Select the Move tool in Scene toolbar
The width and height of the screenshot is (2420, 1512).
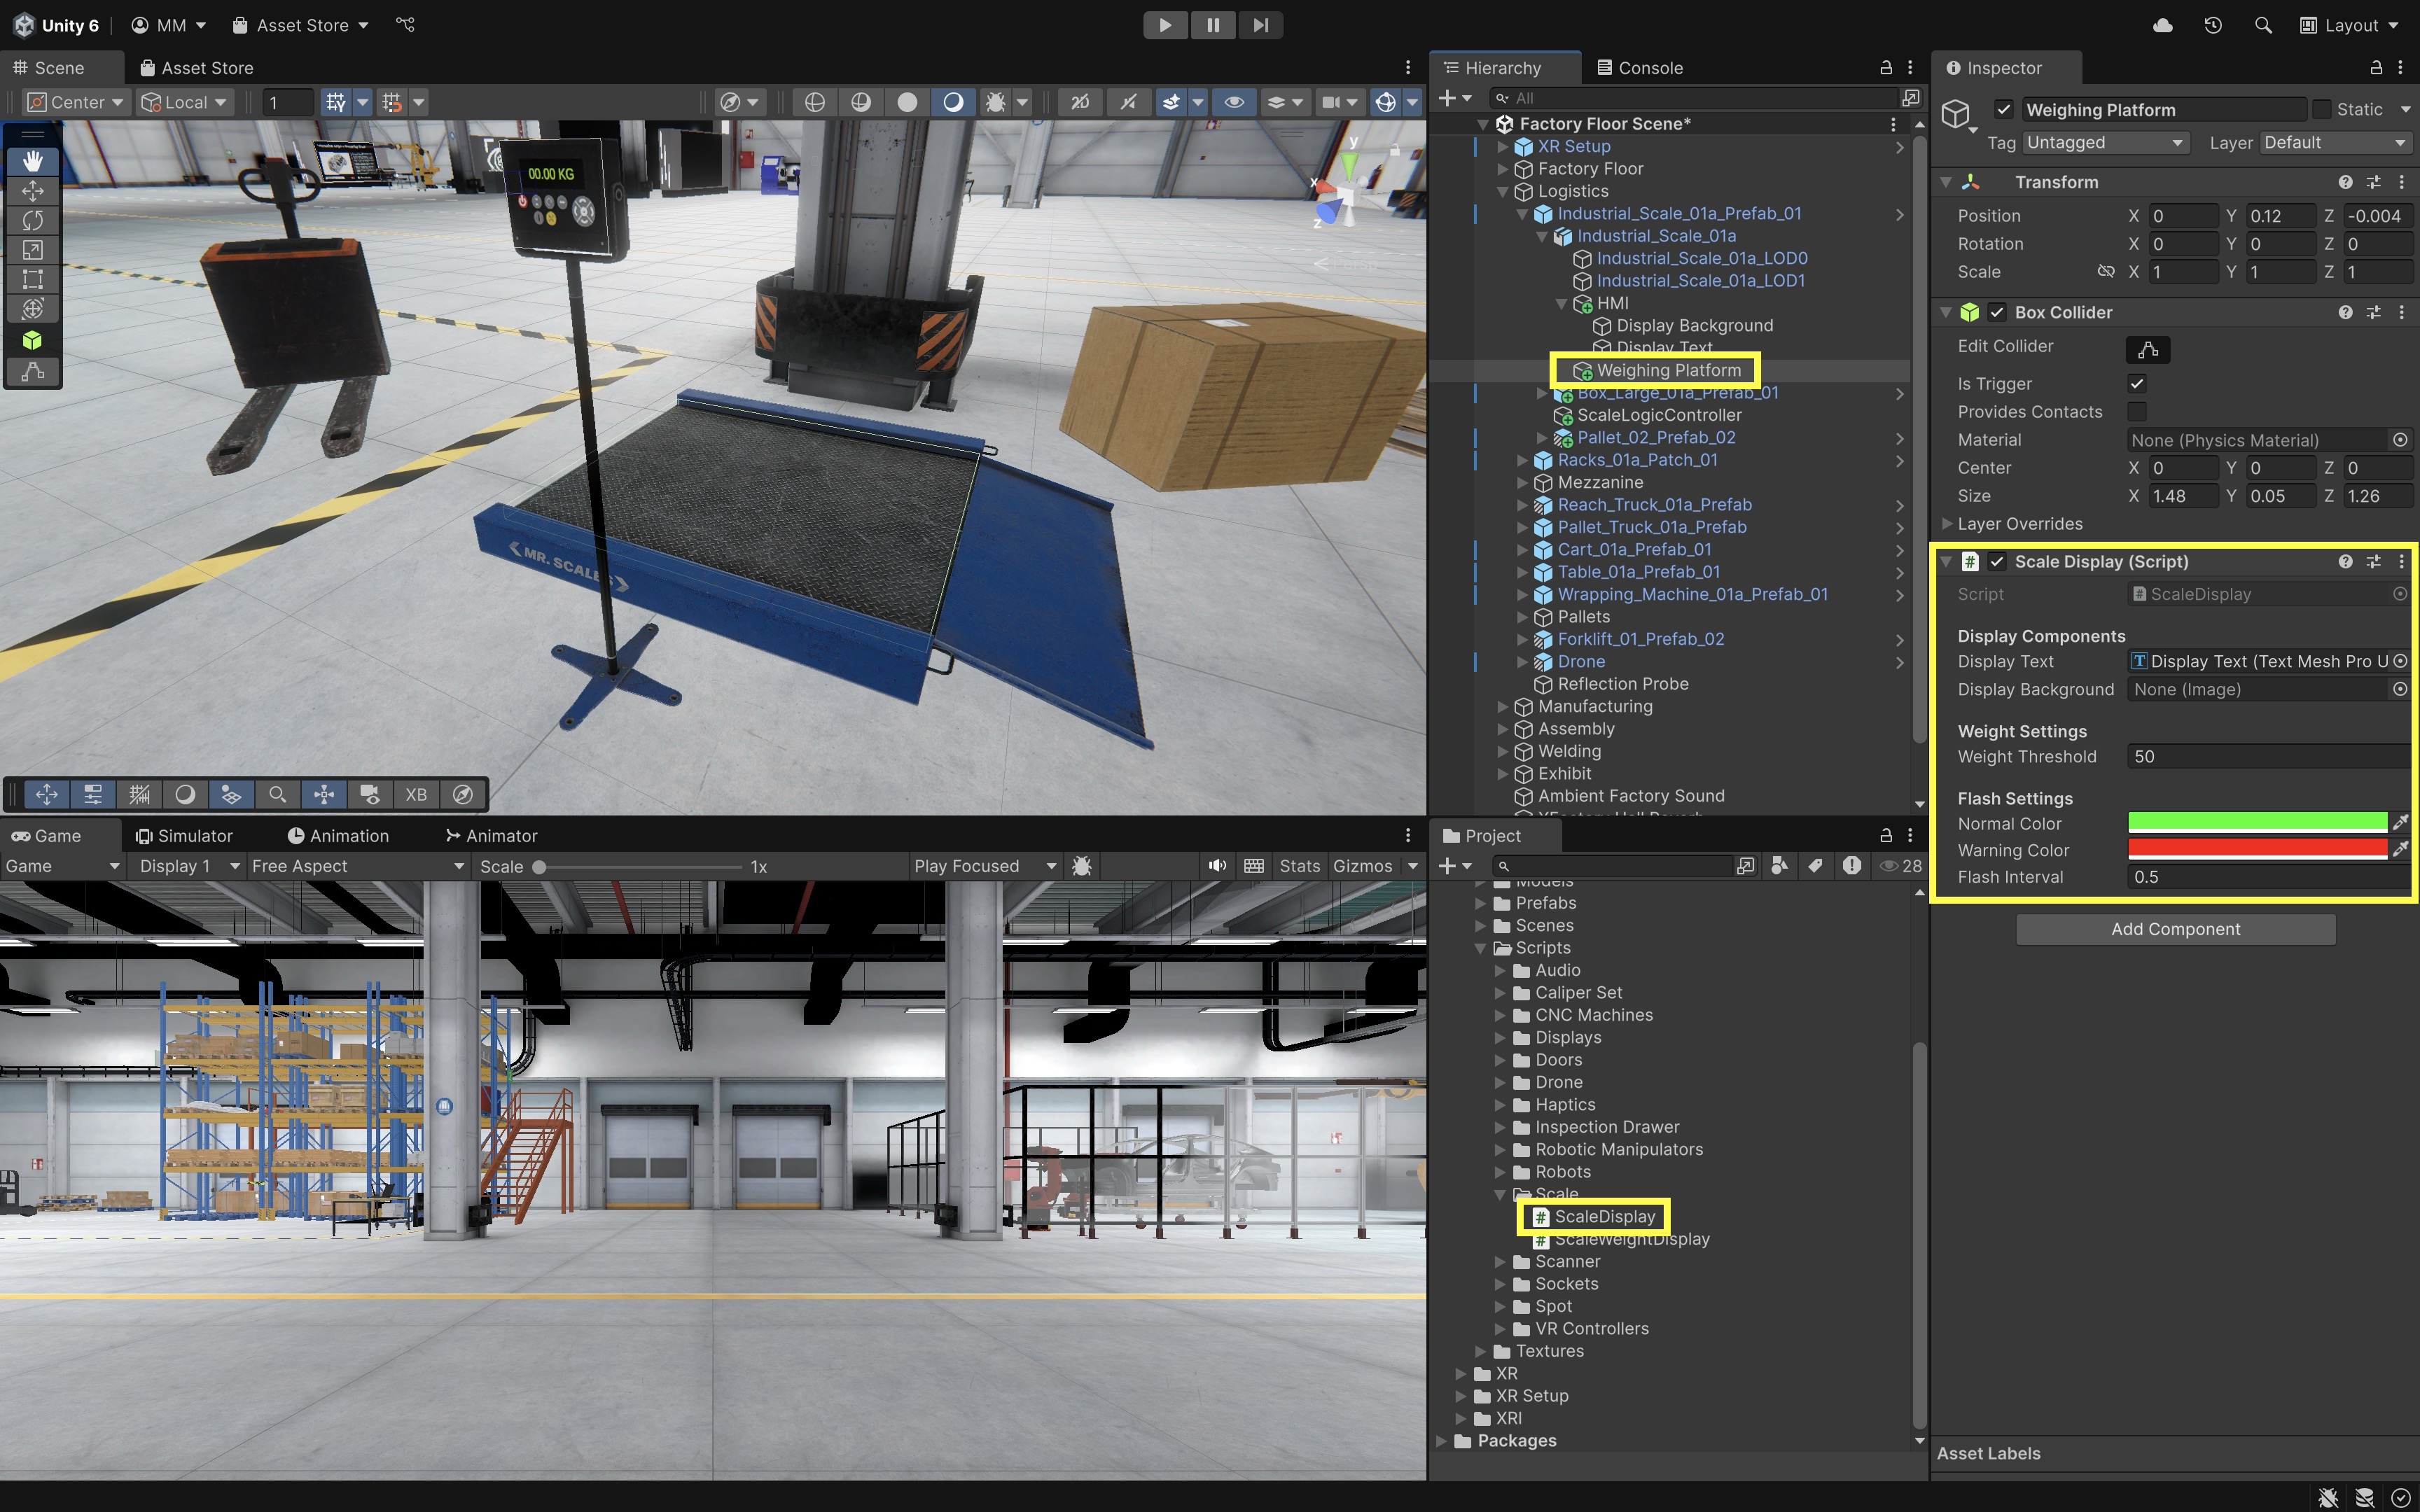(x=32, y=190)
